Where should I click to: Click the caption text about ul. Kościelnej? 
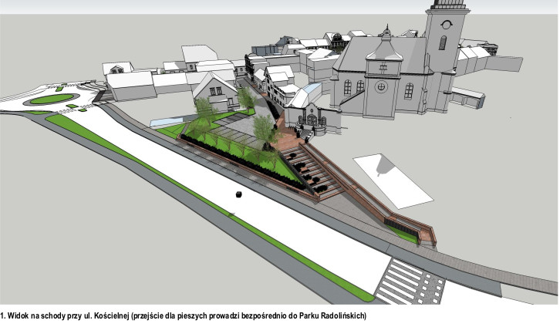(x=184, y=316)
